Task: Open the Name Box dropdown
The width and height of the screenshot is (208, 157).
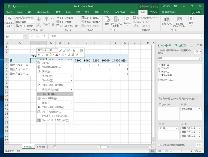Action: [21, 36]
